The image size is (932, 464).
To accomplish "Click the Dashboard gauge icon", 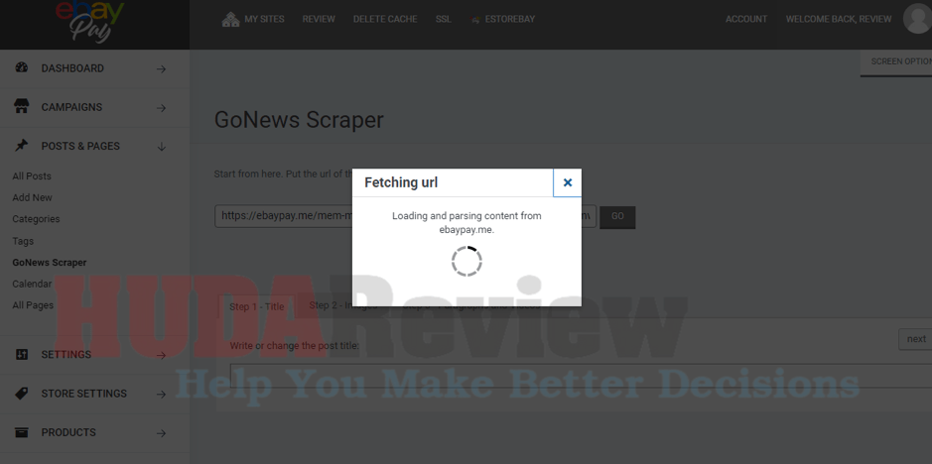I will coord(22,67).
